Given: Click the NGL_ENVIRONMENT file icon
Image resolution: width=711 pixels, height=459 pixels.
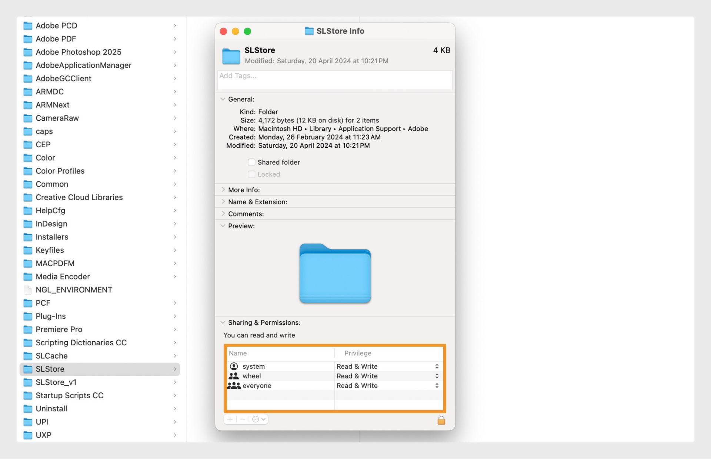Looking at the screenshot, I should (x=28, y=290).
